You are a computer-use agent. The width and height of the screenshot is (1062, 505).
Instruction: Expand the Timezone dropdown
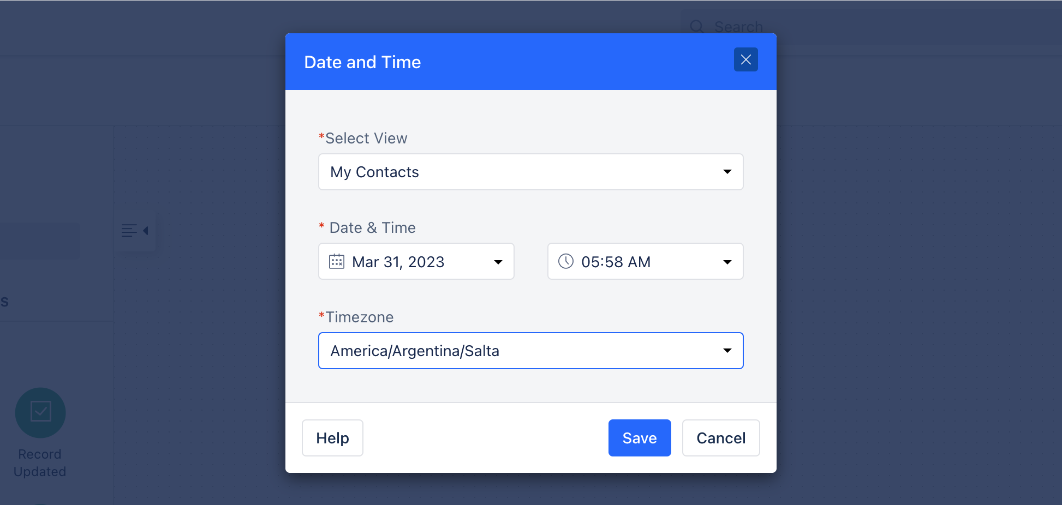pyautogui.click(x=530, y=351)
